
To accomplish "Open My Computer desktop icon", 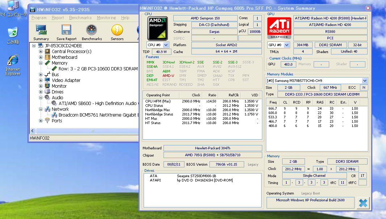I will pyautogui.click(x=13, y=6).
